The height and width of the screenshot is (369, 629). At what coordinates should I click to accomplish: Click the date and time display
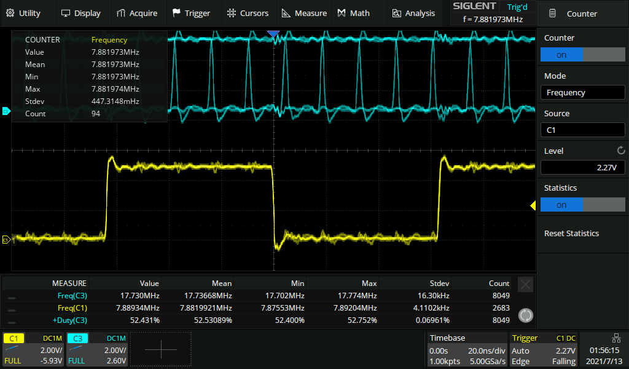(x=604, y=355)
